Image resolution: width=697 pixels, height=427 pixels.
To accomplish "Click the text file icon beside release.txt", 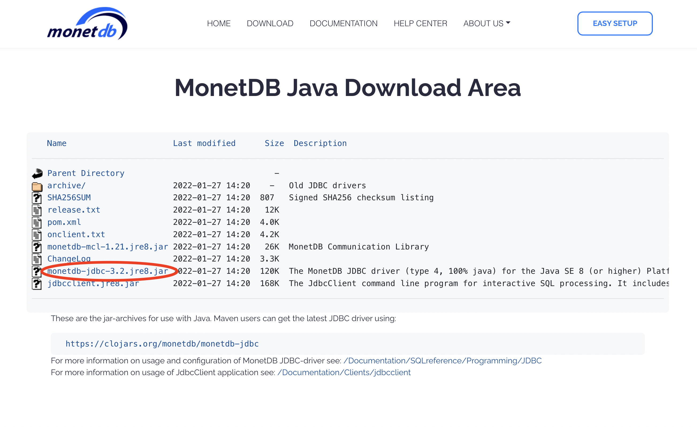I will pos(36,210).
